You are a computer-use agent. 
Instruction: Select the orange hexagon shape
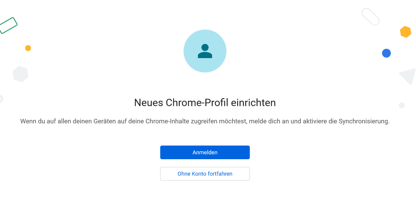405,32
